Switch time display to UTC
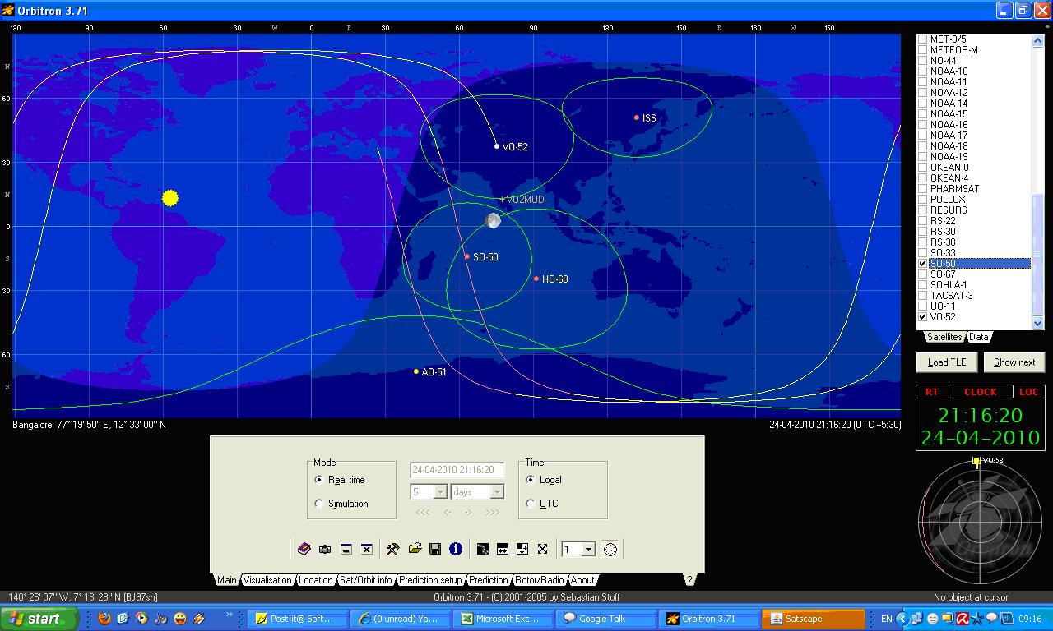1053x631 pixels. [531, 504]
